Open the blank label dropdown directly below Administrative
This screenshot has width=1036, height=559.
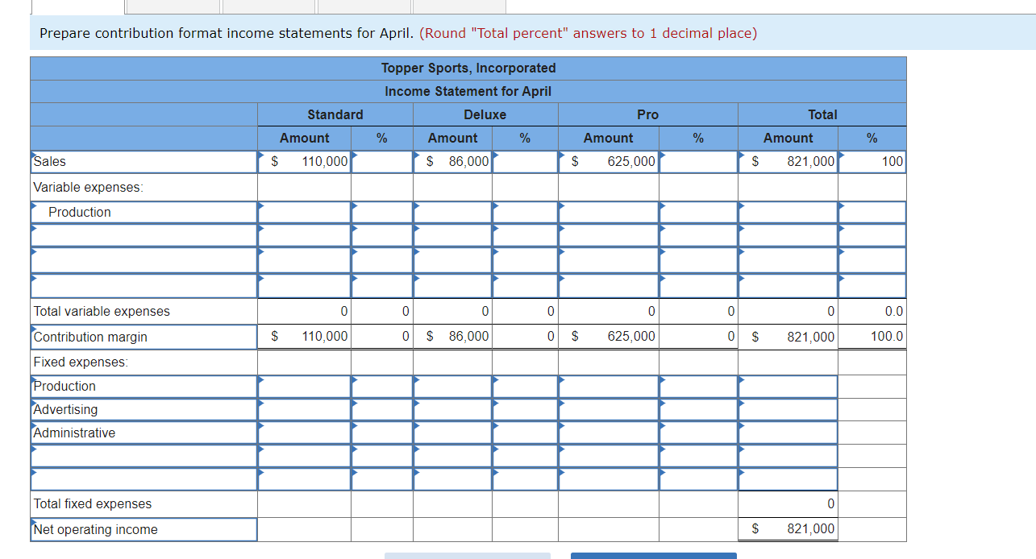(144, 456)
